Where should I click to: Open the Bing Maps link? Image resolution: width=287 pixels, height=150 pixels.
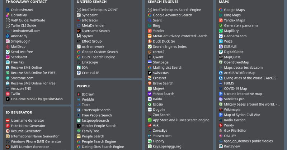click(x=232, y=15)
